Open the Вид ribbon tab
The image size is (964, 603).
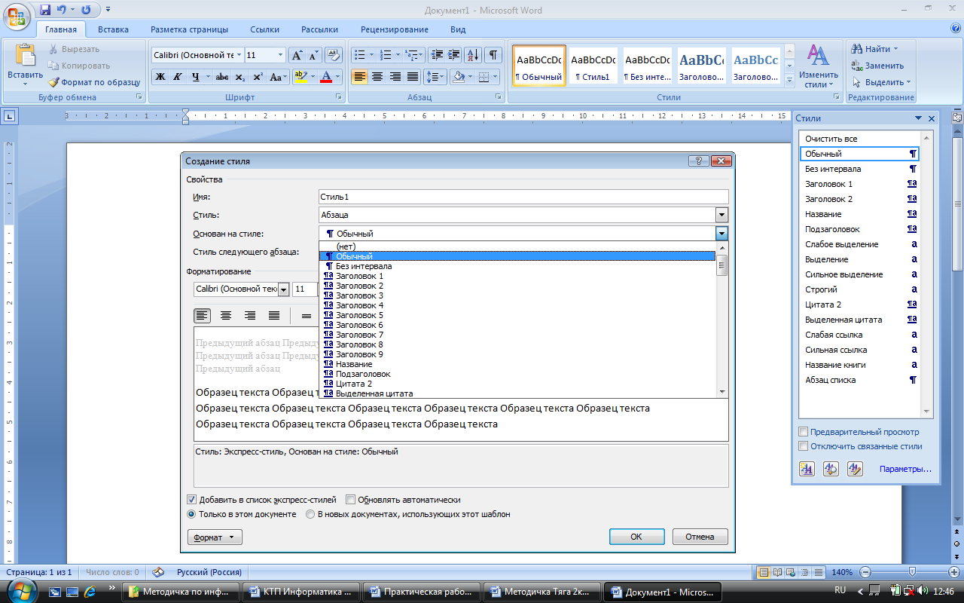click(458, 30)
